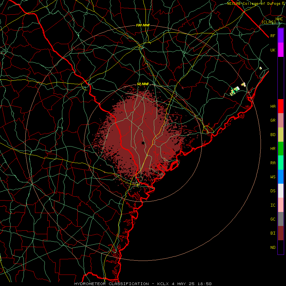Click the green-white precipitation echo cluster near the northeast coast
This screenshot has height=286, width=286.
click(x=235, y=91)
